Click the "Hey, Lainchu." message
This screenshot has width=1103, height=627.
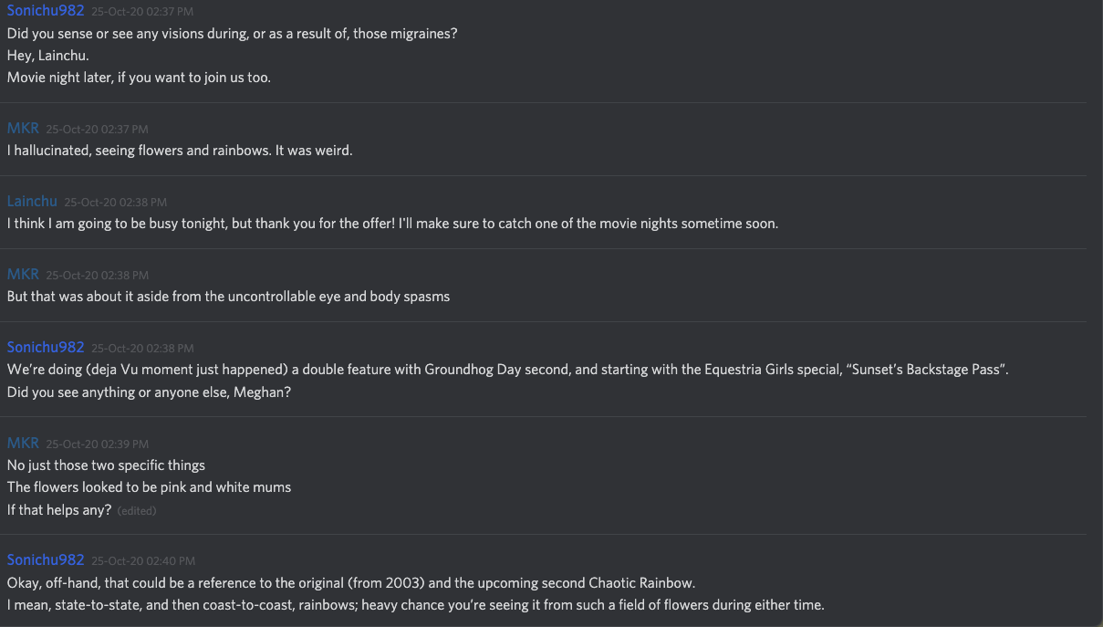click(48, 56)
